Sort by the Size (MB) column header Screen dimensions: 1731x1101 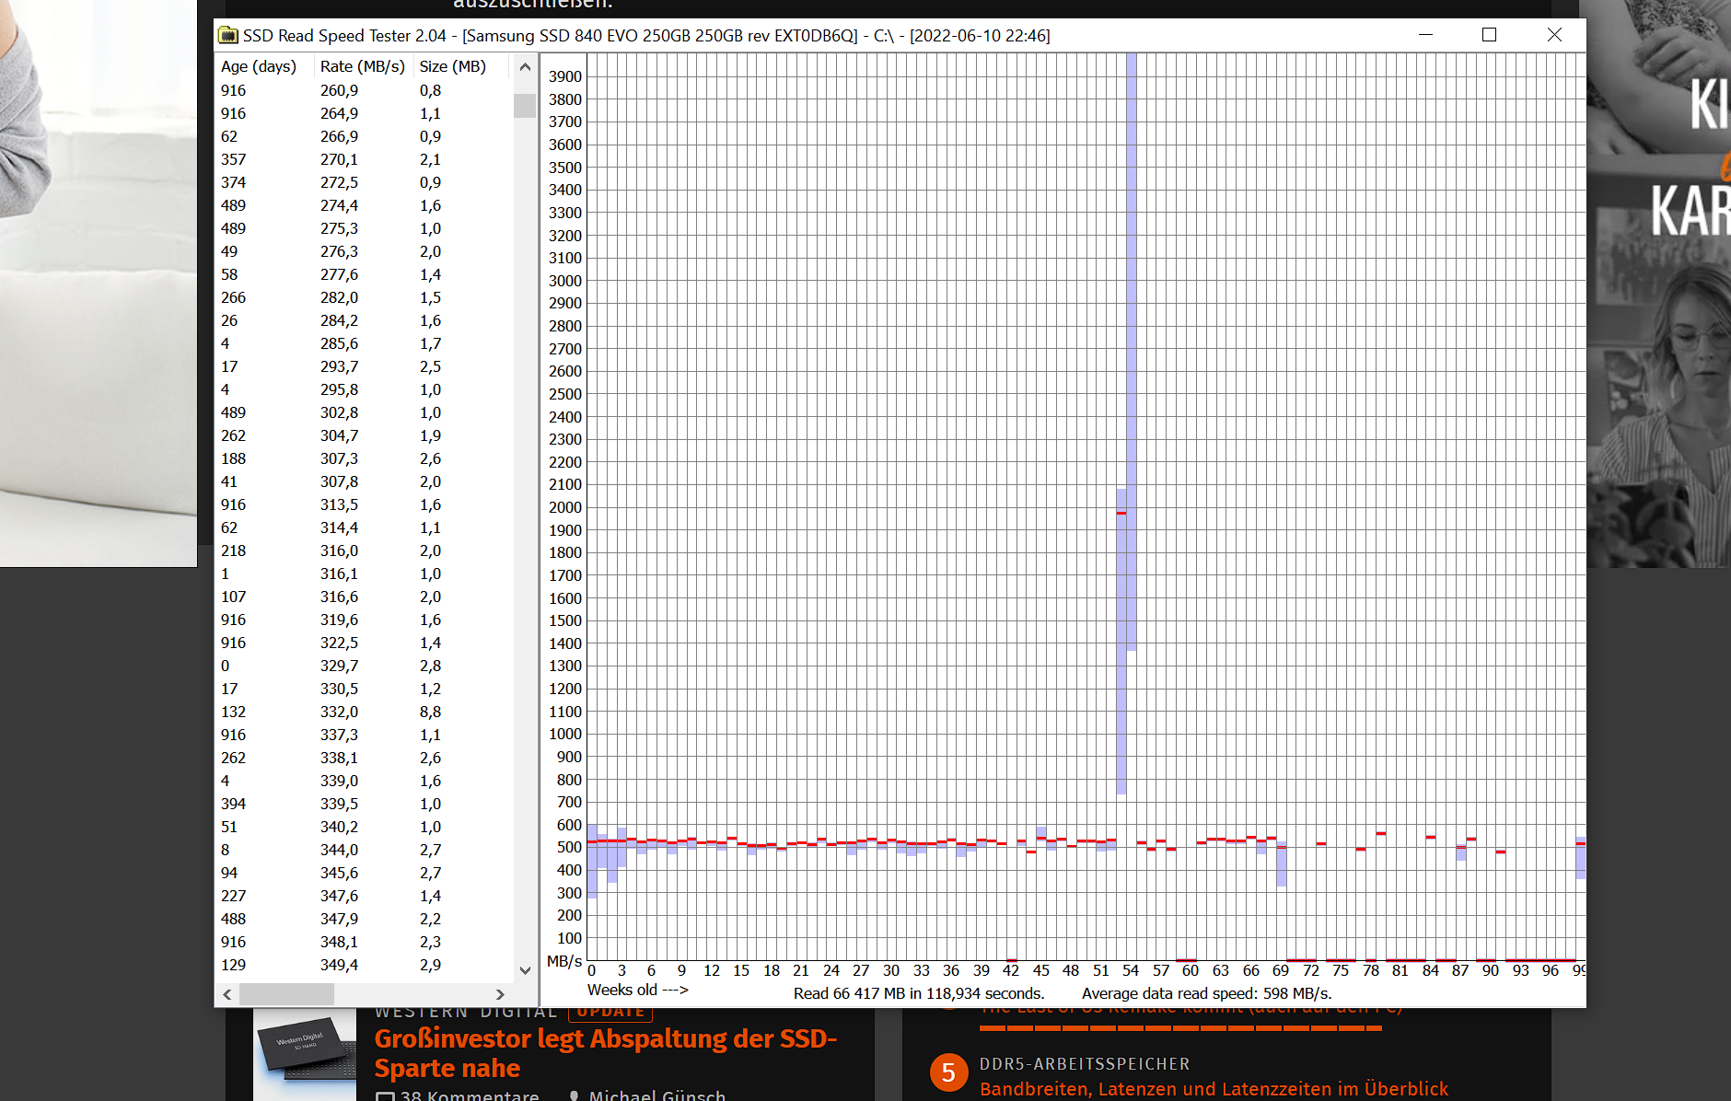click(453, 66)
